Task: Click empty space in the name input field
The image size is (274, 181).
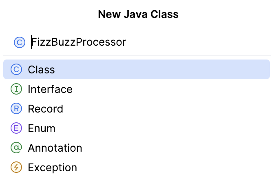Action: (196, 42)
